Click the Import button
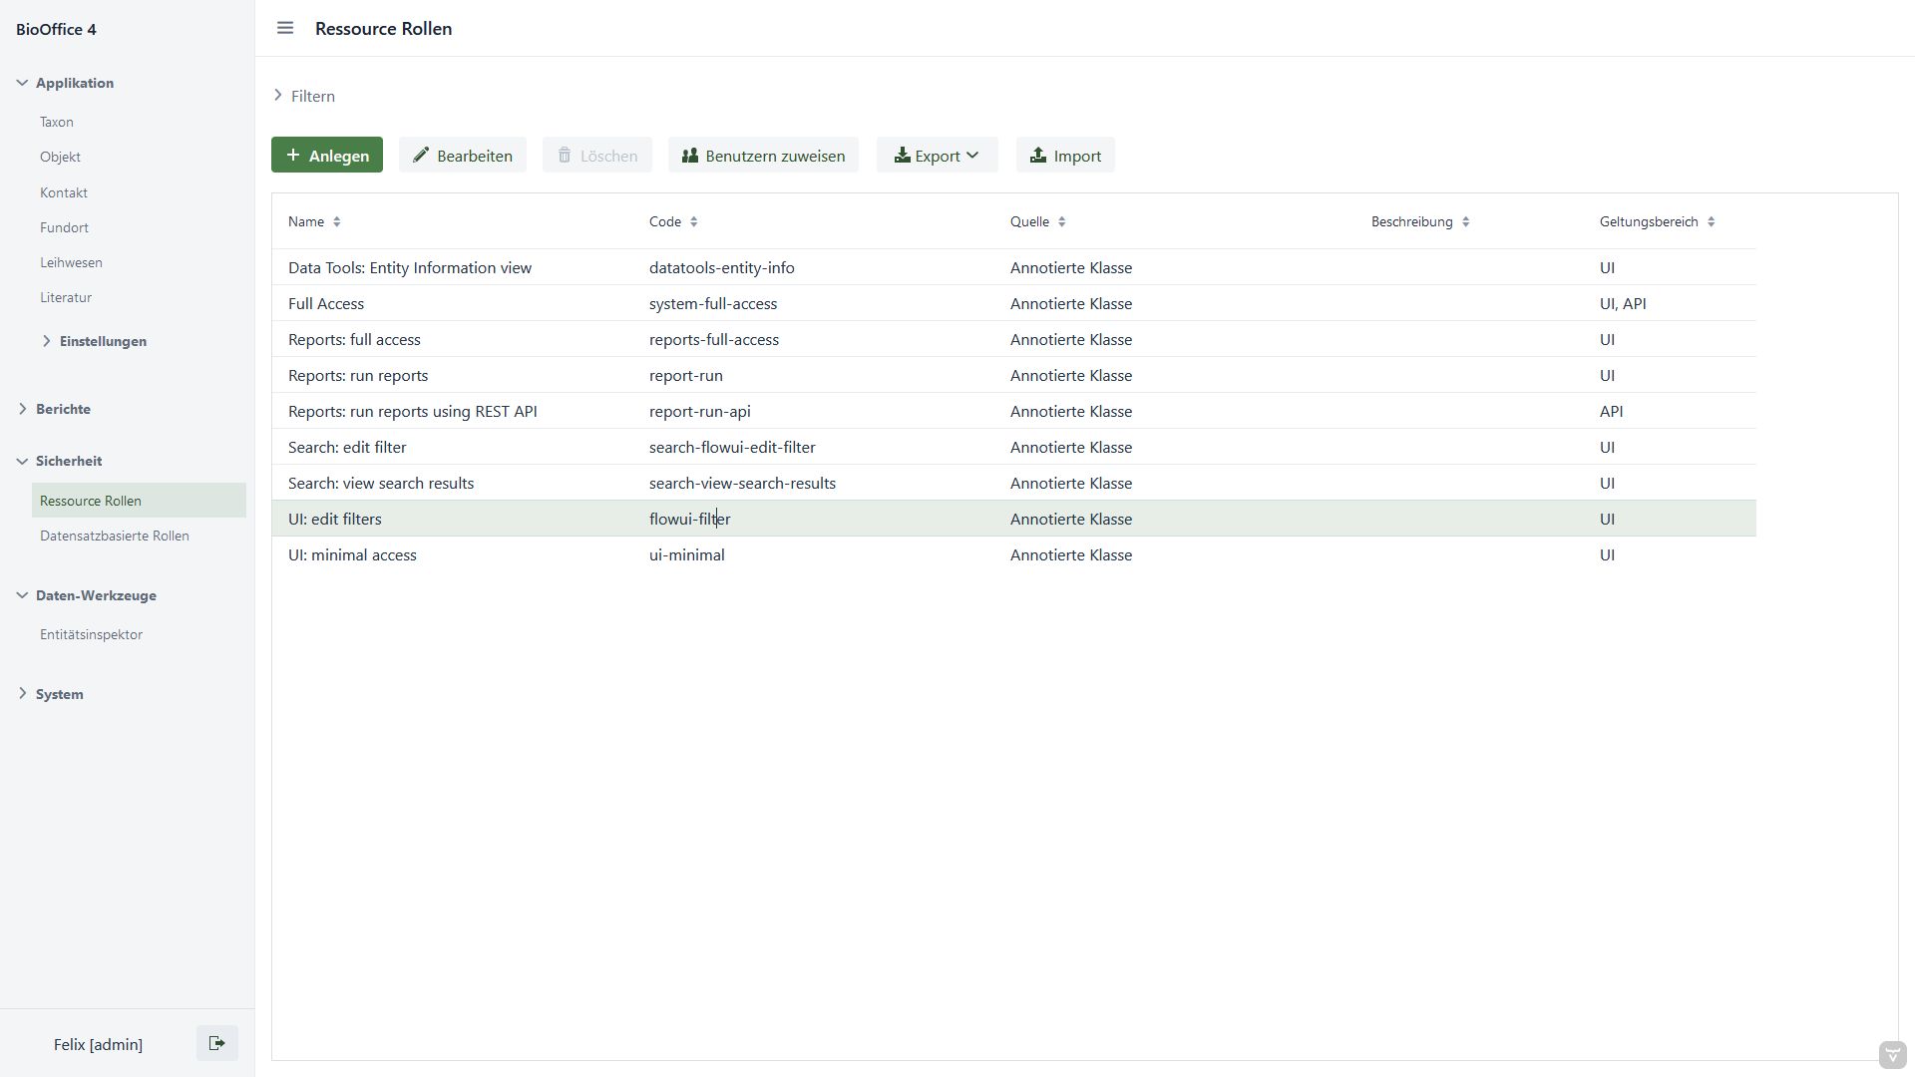 pos(1065,156)
